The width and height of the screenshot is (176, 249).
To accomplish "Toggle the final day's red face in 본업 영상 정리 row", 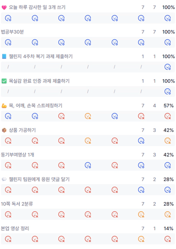I will click(167, 239).
